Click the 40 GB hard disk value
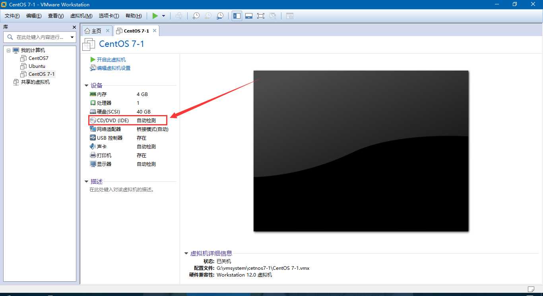The image size is (543, 296). click(144, 111)
